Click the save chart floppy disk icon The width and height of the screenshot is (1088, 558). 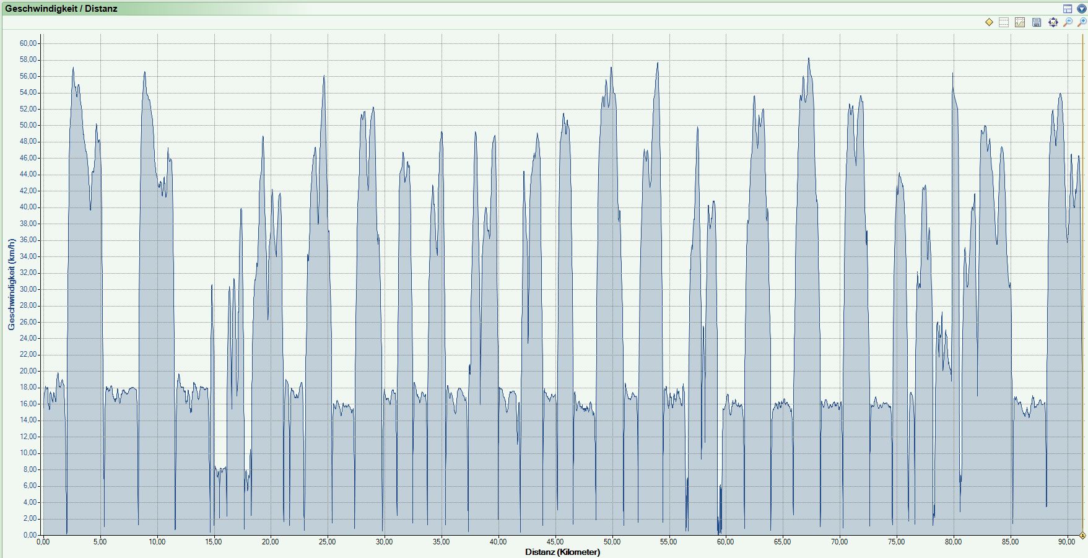point(1036,22)
